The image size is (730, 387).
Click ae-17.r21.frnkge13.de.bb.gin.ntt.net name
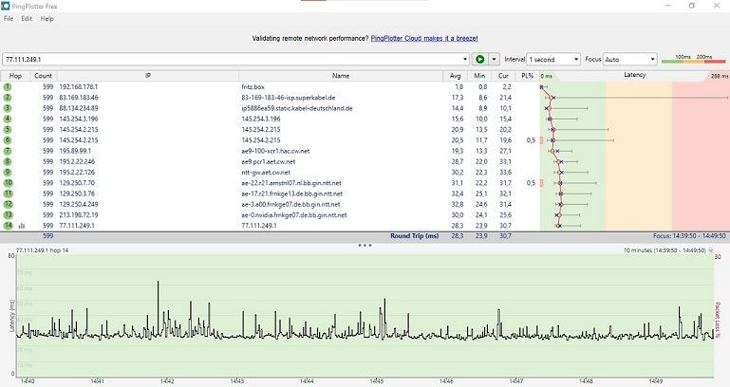click(292, 193)
